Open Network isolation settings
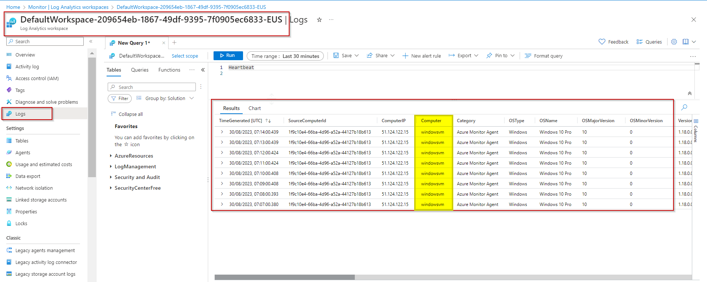Viewport: 707px width, 282px height. pos(34,188)
